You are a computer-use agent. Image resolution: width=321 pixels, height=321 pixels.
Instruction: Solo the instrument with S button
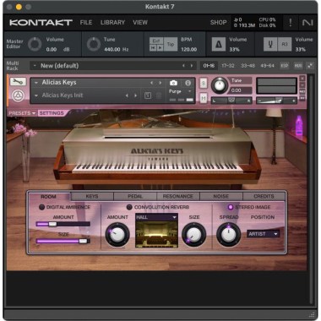tap(204, 83)
